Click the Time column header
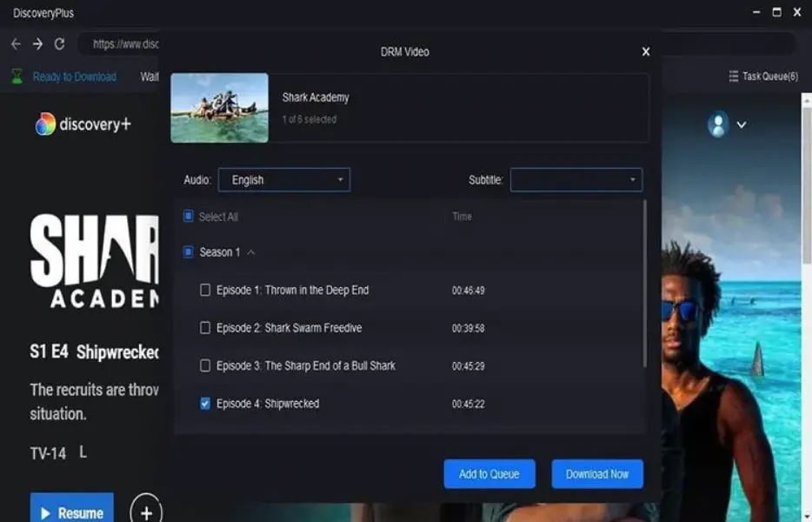Image resolution: width=812 pixels, height=522 pixels. tap(462, 217)
